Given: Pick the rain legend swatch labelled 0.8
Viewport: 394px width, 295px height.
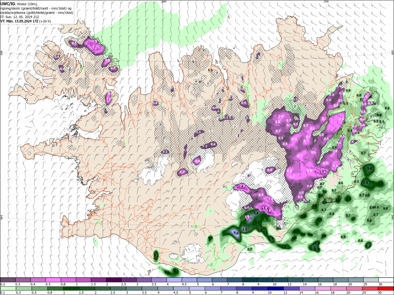Looking at the screenshot, I should pyautogui.click(x=55, y=289).
